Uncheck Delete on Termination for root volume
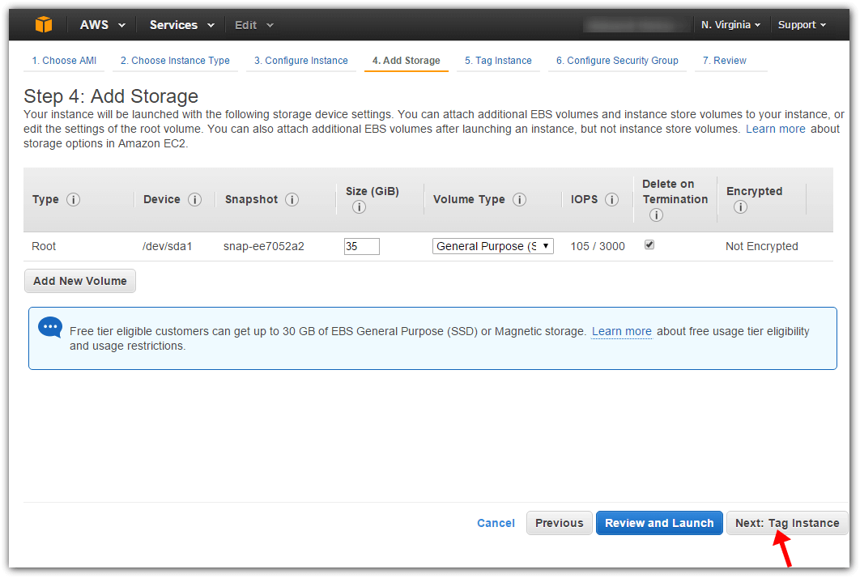The width and height of the screenshot is (860, 578). click(x=649, y=245)
